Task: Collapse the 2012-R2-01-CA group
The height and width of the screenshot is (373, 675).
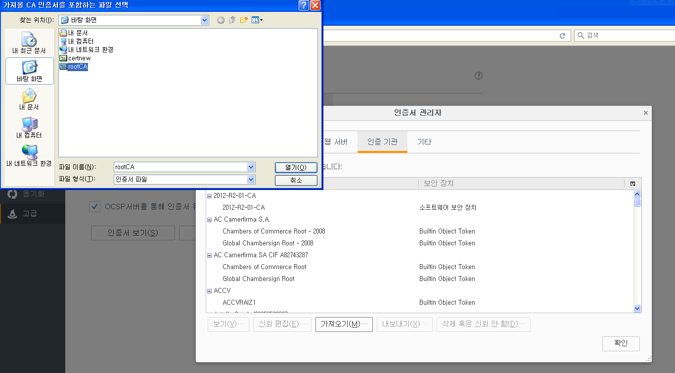Action: point(209,196)
